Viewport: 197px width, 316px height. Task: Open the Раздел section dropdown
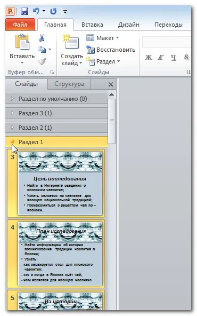pyautogui.click(x=103, y=61)
